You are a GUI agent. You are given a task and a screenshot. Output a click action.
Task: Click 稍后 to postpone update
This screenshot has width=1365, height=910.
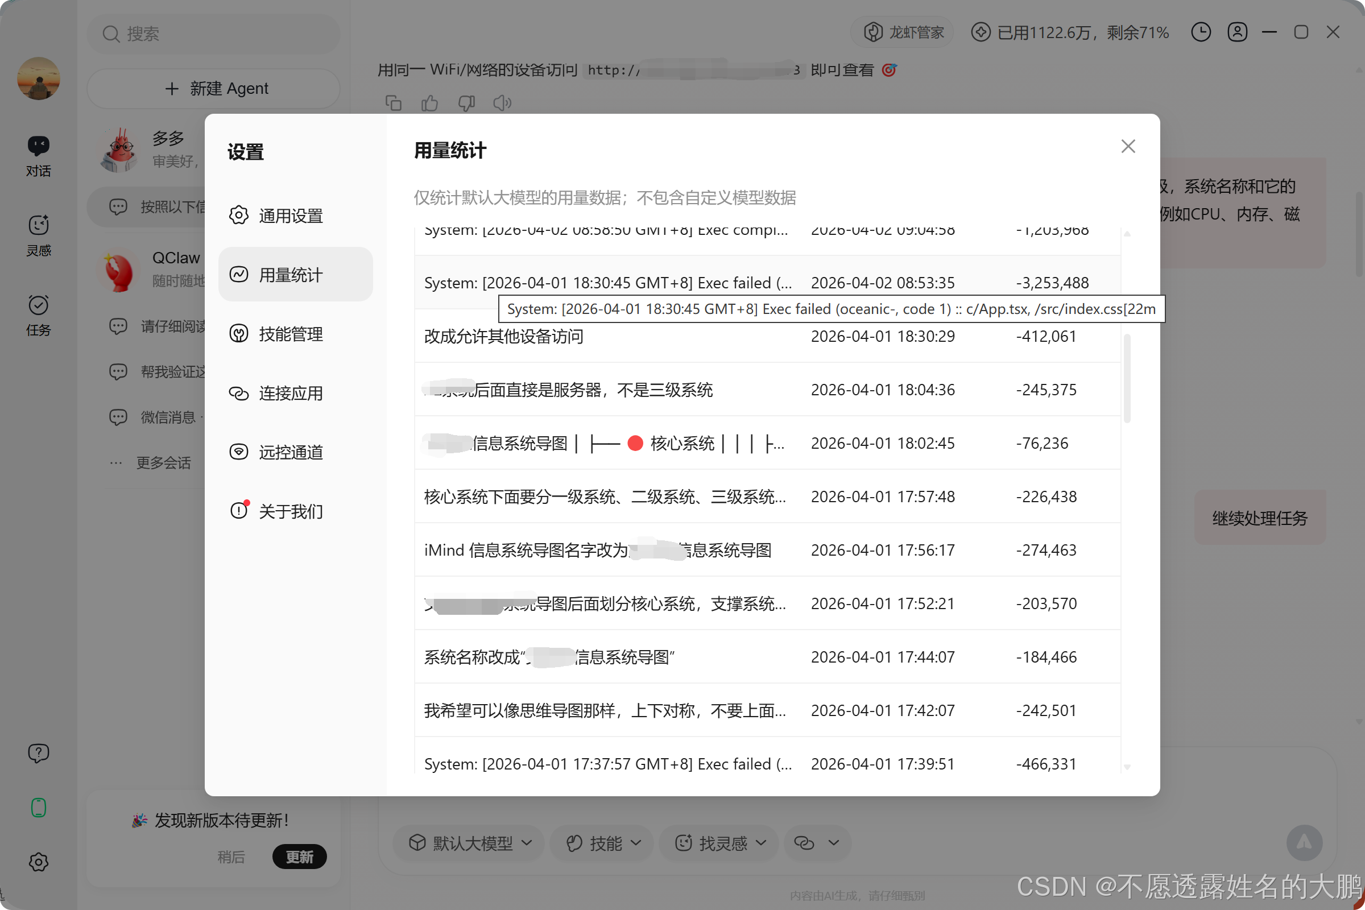coord(231,857)
